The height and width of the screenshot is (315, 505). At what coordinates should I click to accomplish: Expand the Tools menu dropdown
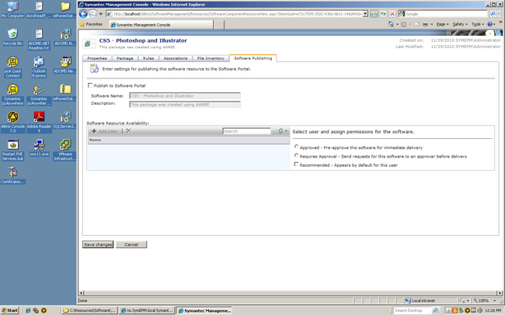point(478,24)
